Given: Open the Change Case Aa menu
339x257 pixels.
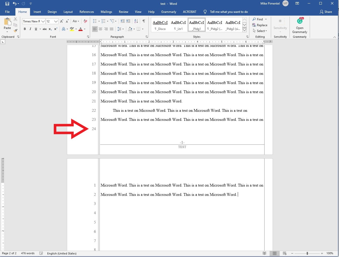Looking at the screenshot, I should [76, 21].
